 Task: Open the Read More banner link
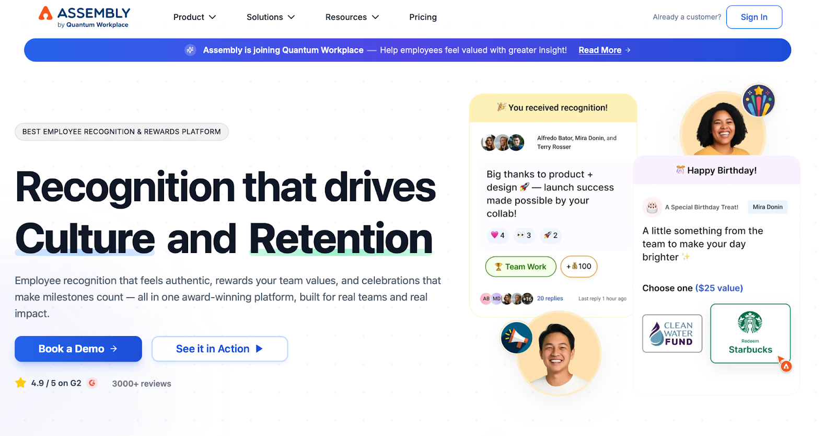604,50
